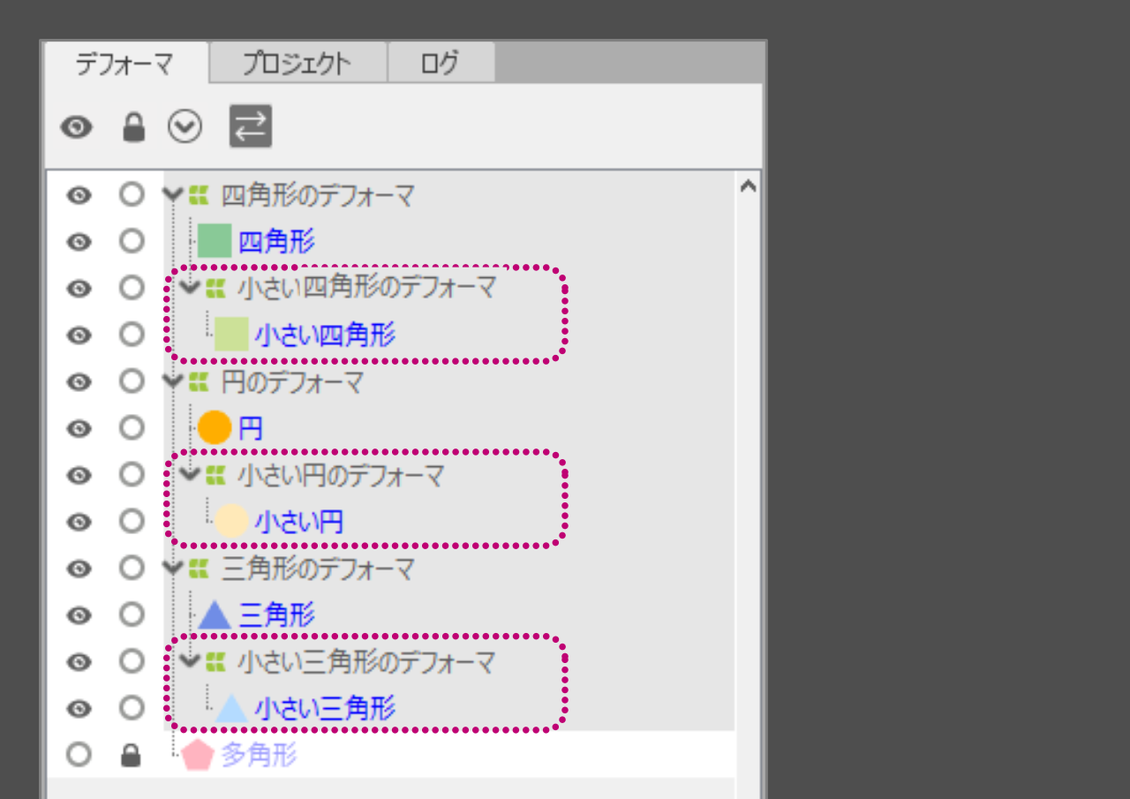Click the orange circle thumbnail of 円
This screenshot has height=799, width=1130.
[215, 428]
